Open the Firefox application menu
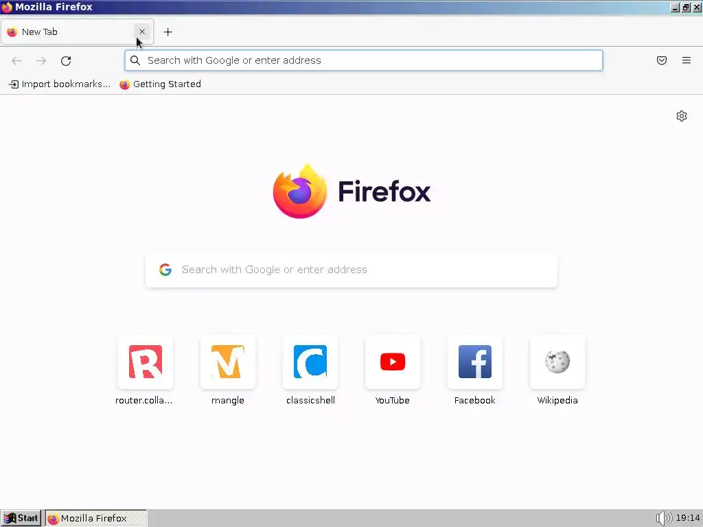 (x=687, y=60)
